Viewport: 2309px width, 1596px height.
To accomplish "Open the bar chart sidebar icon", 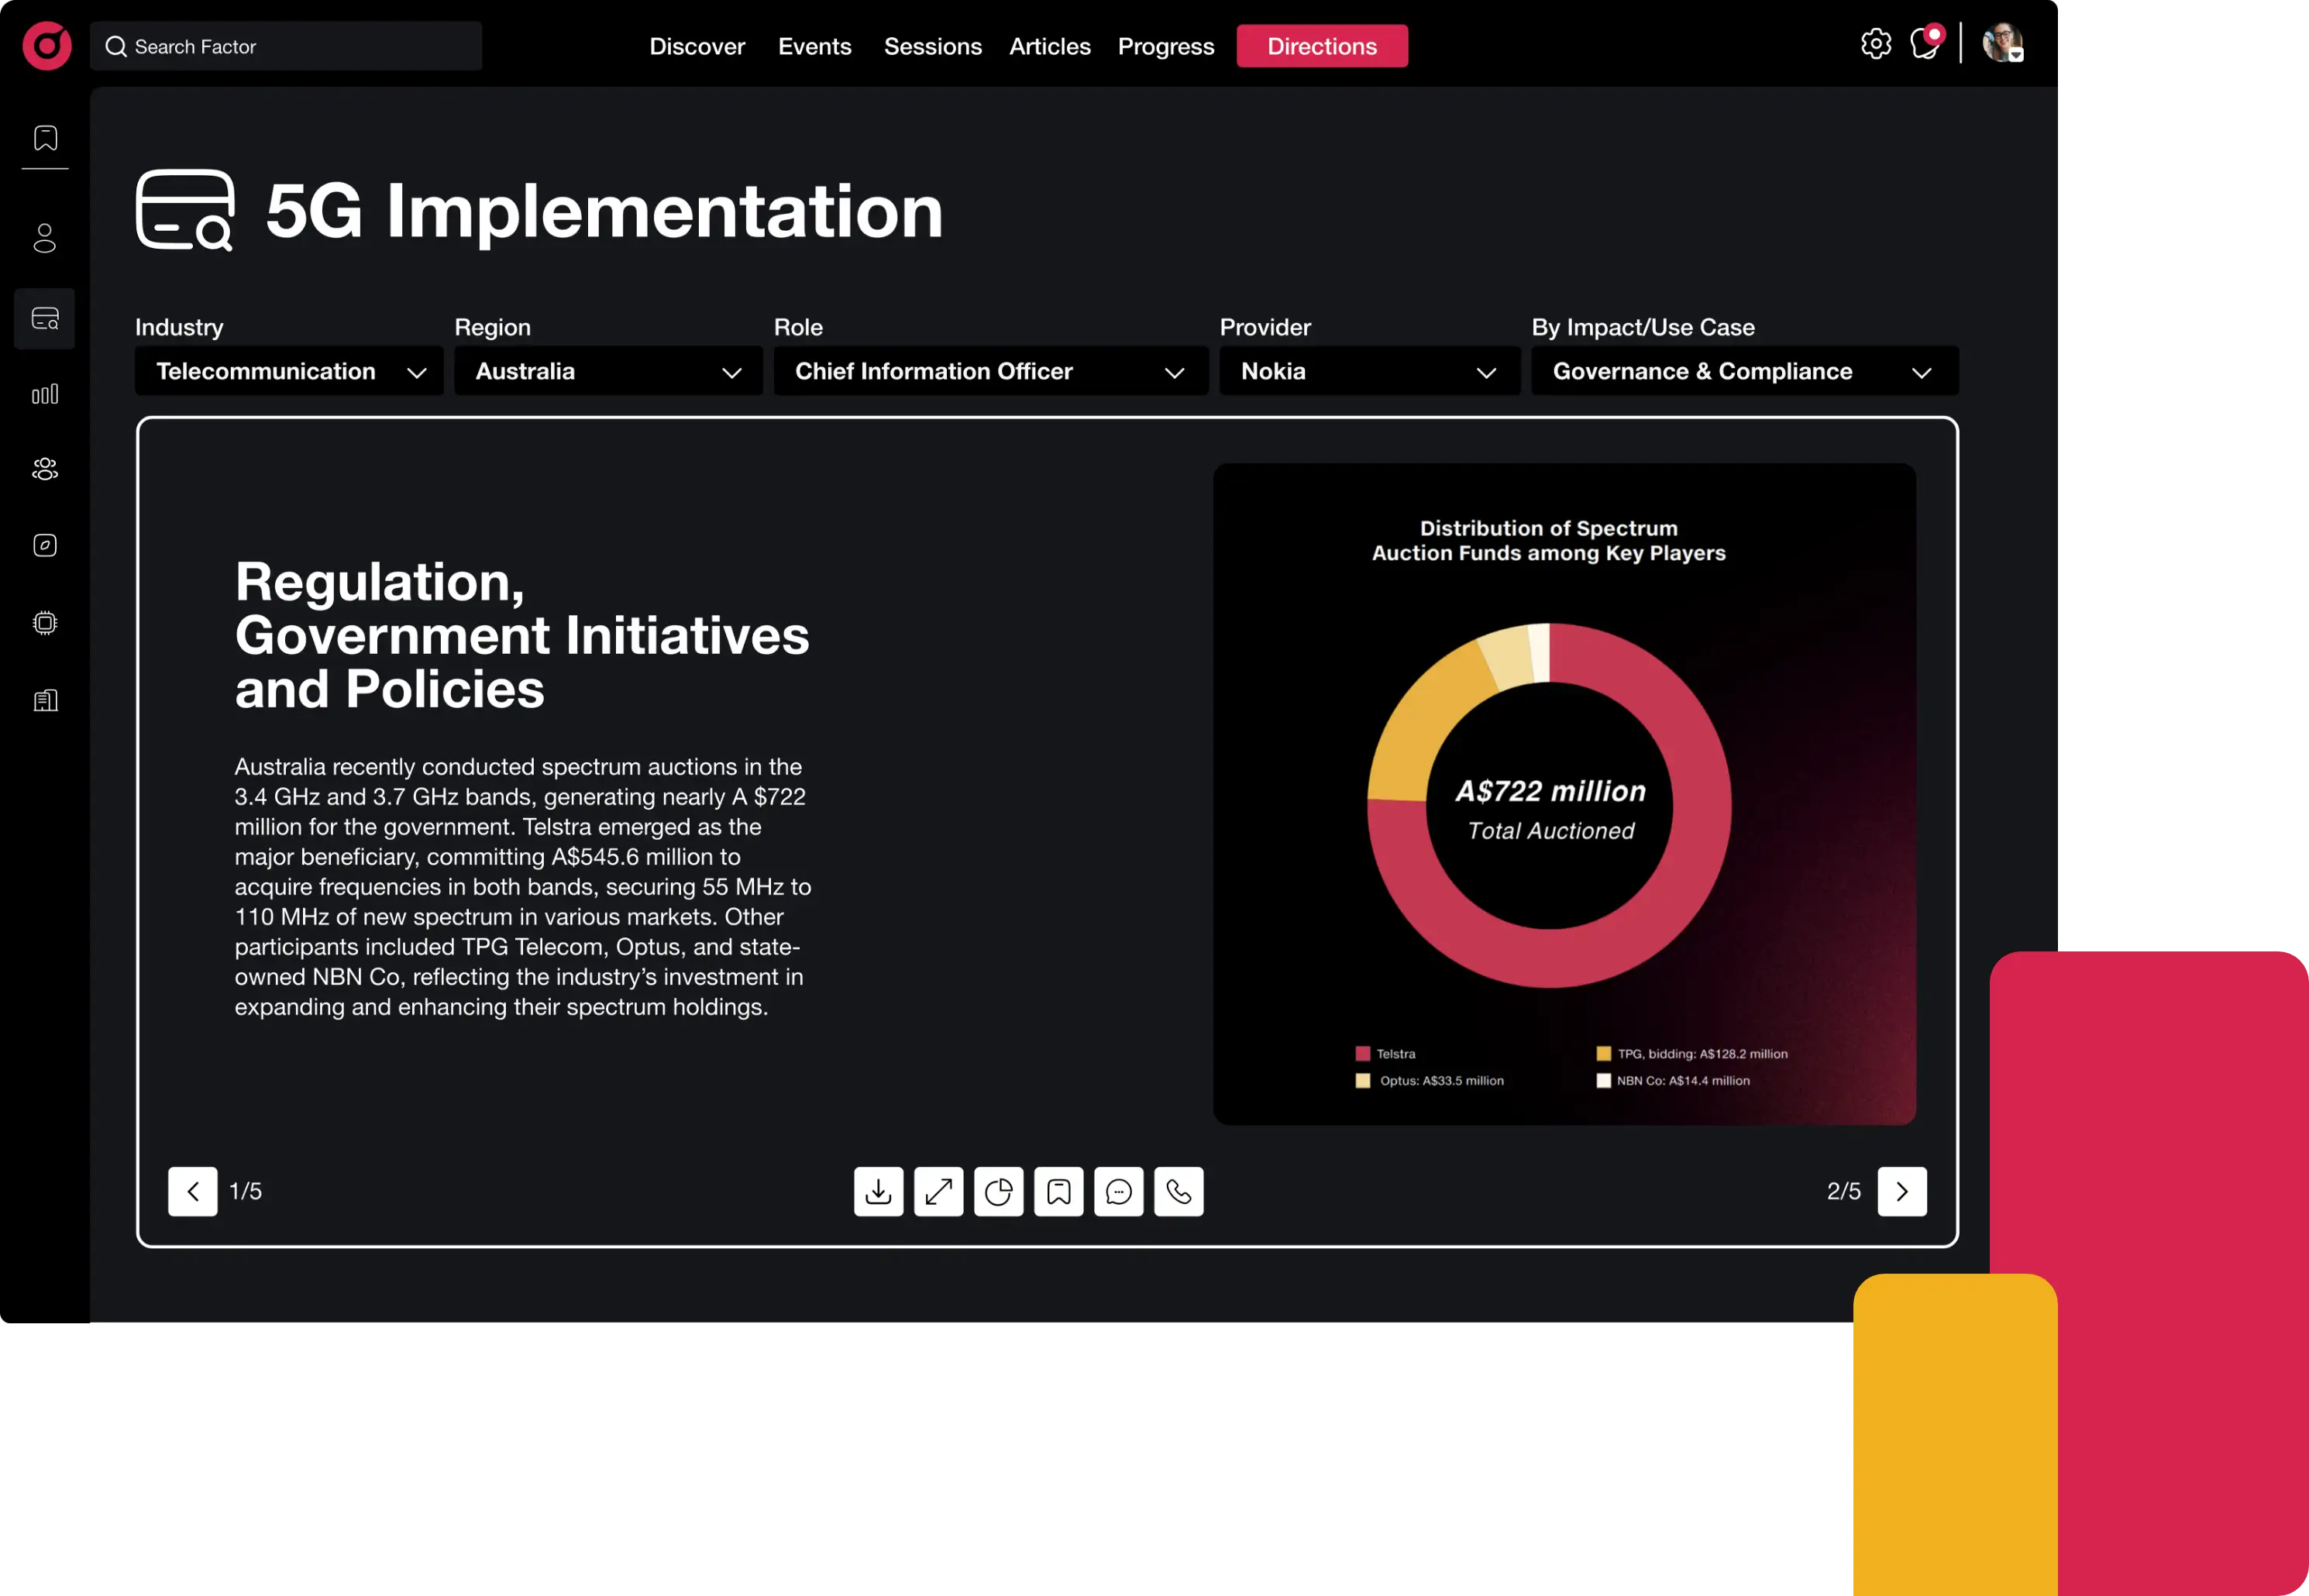I will coord(45,394).
